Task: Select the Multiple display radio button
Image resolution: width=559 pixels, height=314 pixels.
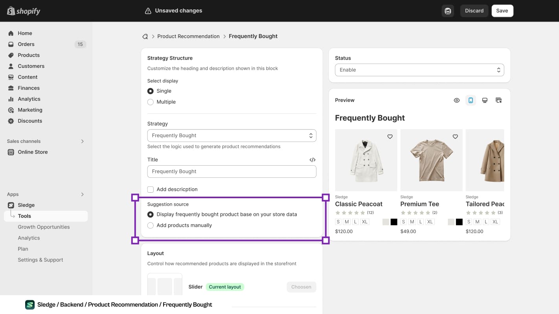Action: [151, 102]
